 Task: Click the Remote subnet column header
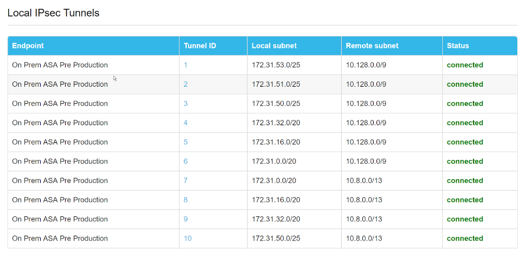click(x=372, y=46)
